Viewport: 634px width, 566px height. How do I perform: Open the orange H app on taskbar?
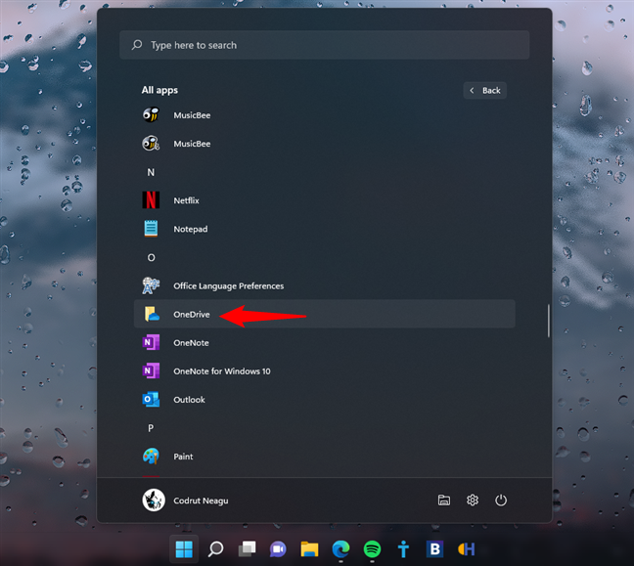coord(466,549)
